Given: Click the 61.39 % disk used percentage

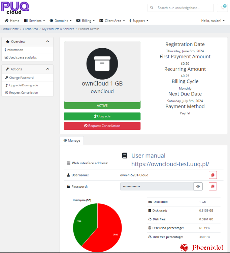Looking at the screenshot, I should click(x=204, y=228).
